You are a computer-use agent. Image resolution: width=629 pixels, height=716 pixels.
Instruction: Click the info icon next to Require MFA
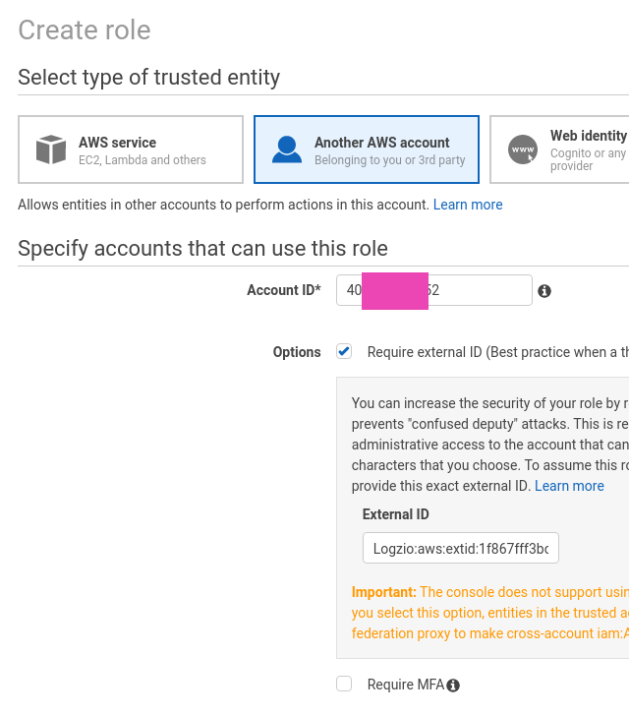(x=453, y=686)
